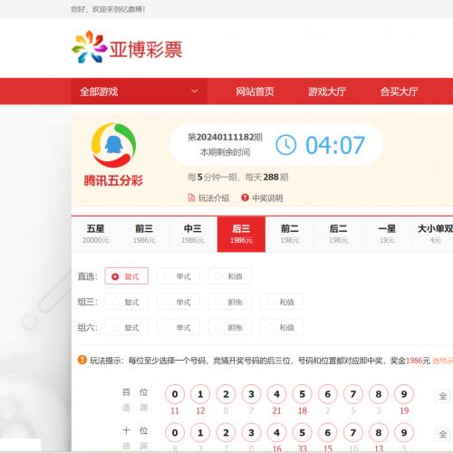Viewport: 453px width, 453px height.
Task: Open 游戏大厅 from navigation bar
Action: (327, 92)
